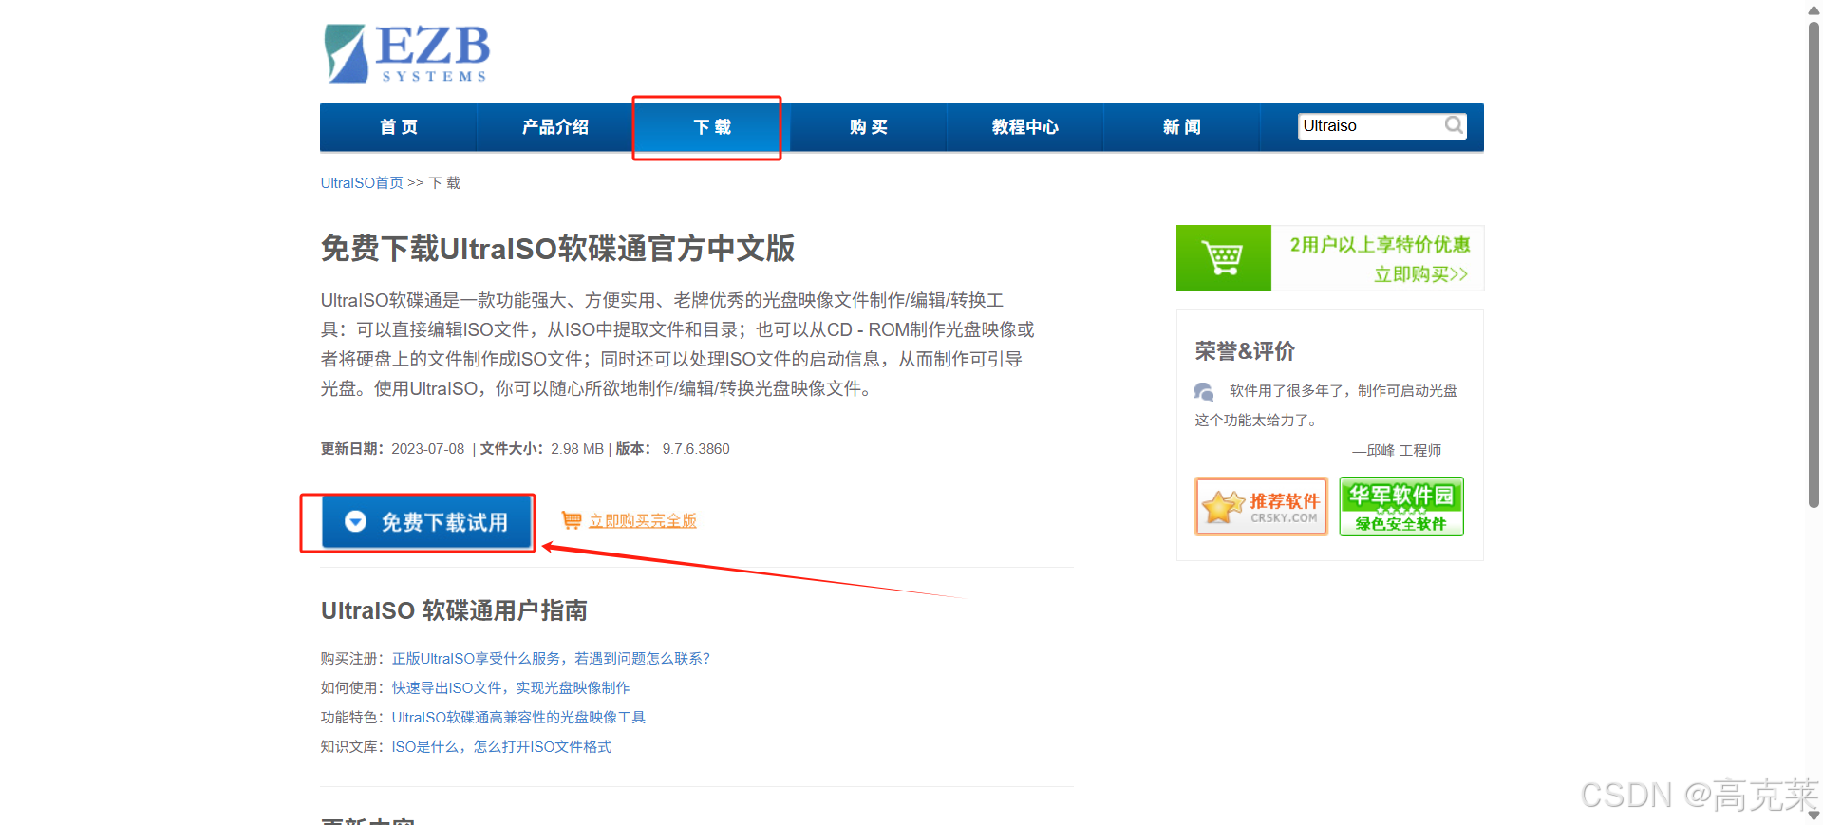Viewport: 1823px width, 825px height.
Task: Click the 立即购买完全版 link
Action: [643, 520]
